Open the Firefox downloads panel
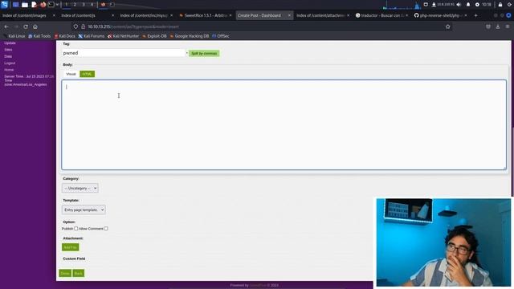Image resolution: width=514 pixels, height=289 pixels. point(498,26)
